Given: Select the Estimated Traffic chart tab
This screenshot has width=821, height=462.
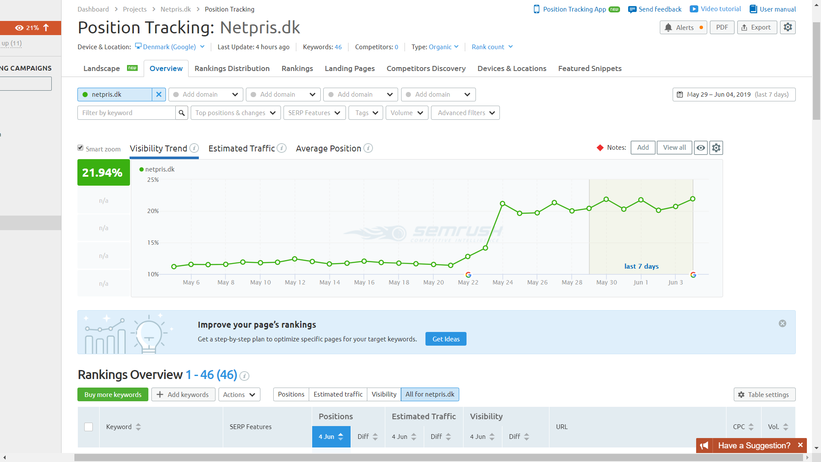Looking at the screenshot, I should 242,148.
